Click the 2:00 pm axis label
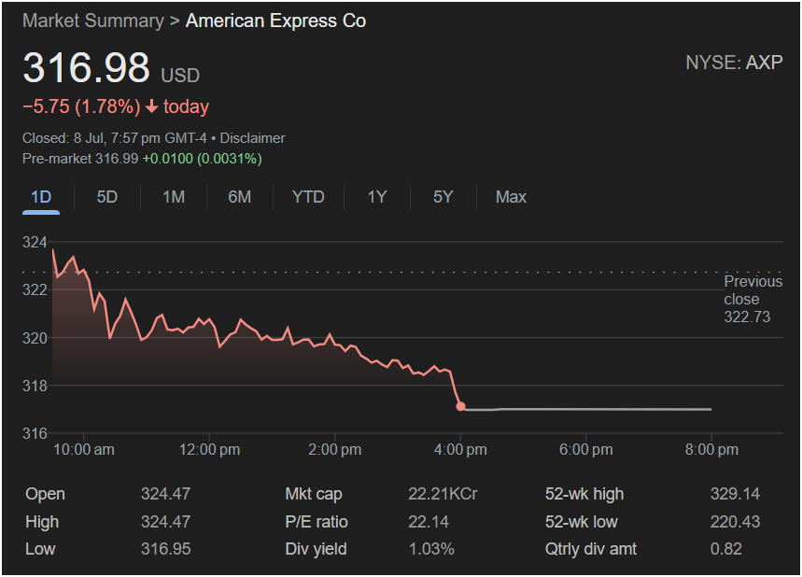Screen dimensions: 802x577 334,450
